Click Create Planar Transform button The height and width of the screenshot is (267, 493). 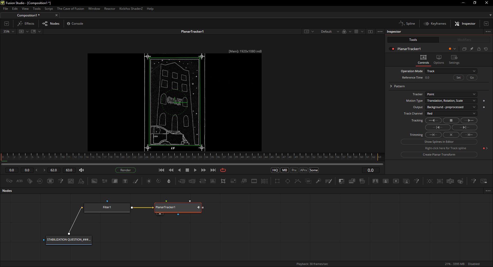[x=439, y=155]
